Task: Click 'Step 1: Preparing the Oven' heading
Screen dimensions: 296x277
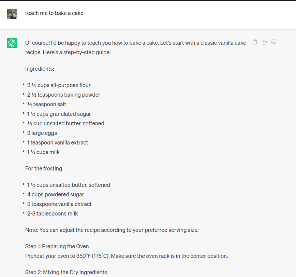Action: click(x=57, y=247)
